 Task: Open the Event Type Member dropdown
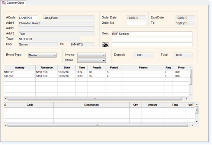42,55
